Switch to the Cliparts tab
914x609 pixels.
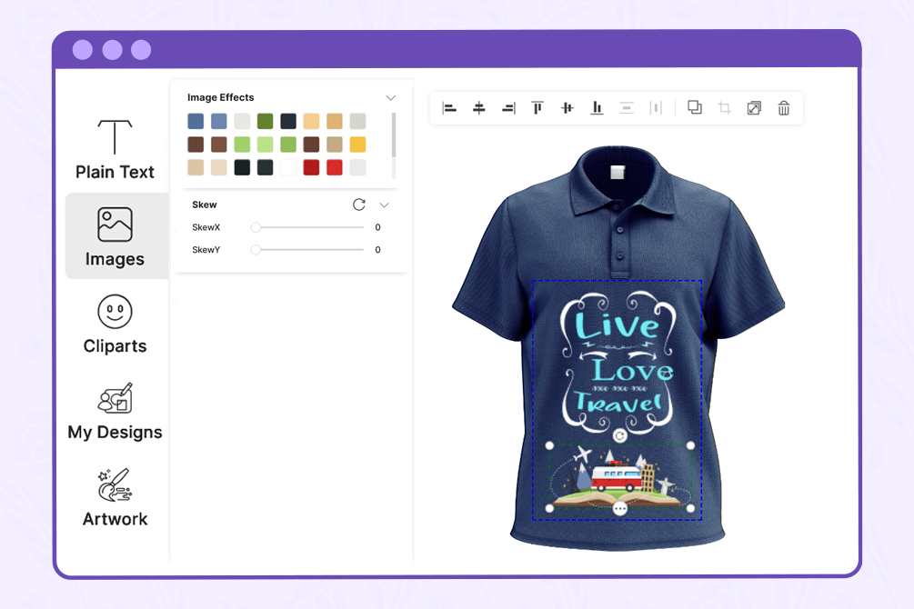click(x=115, y=324)
